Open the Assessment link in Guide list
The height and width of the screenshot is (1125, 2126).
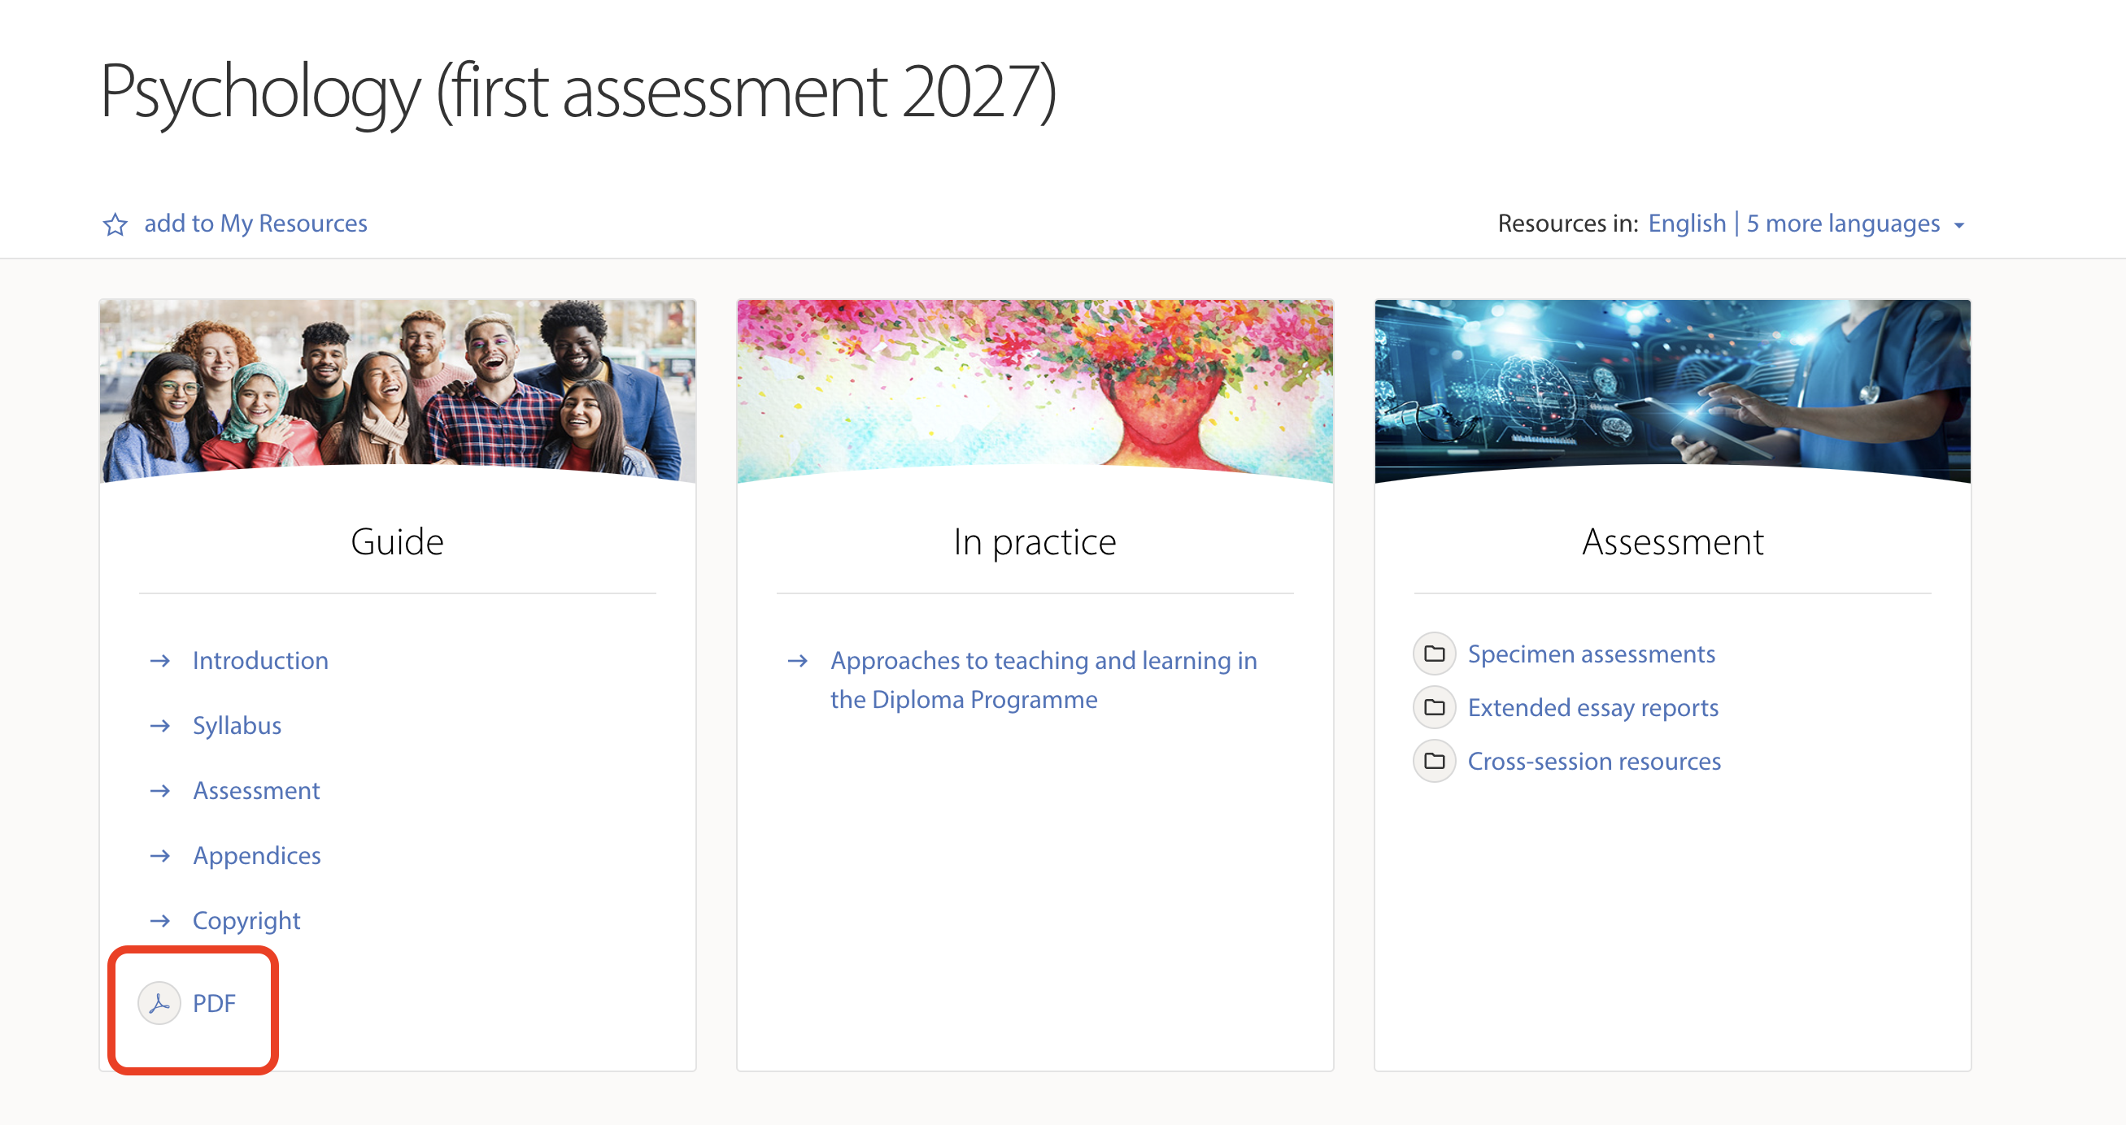click(256, 791)
